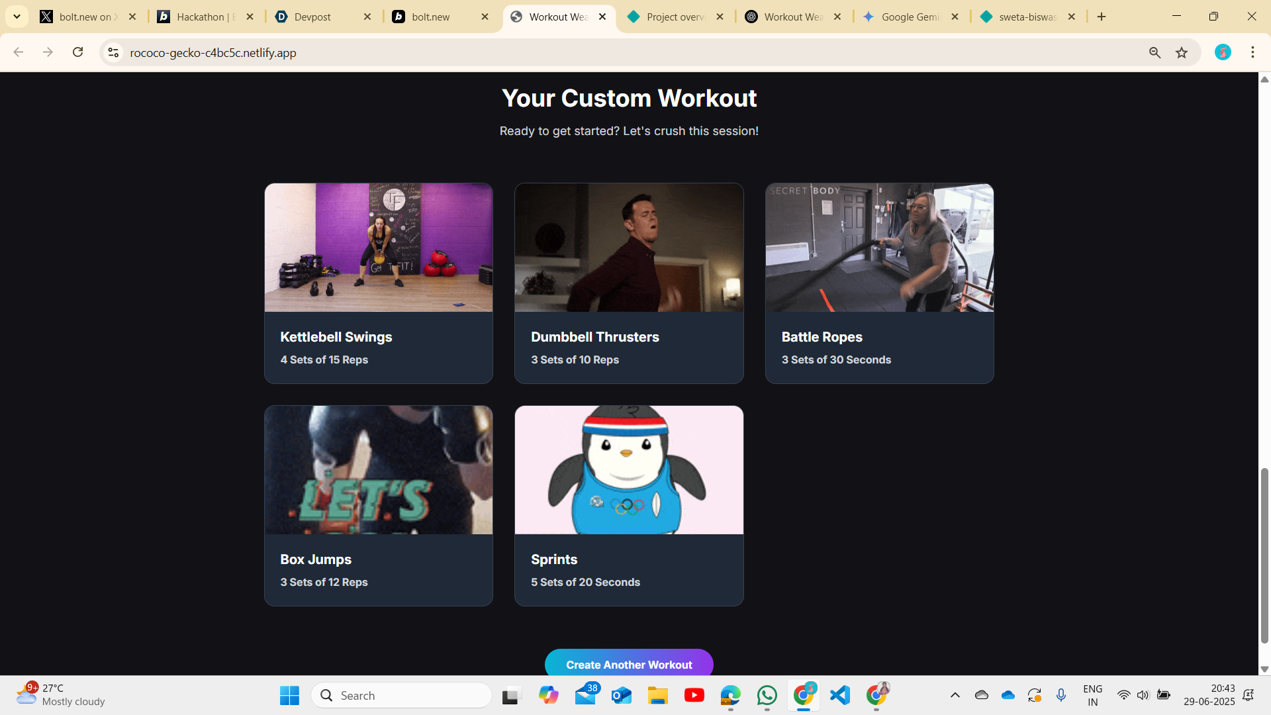
Task: Show hidden system tray icons chevron
Action: 955,695
